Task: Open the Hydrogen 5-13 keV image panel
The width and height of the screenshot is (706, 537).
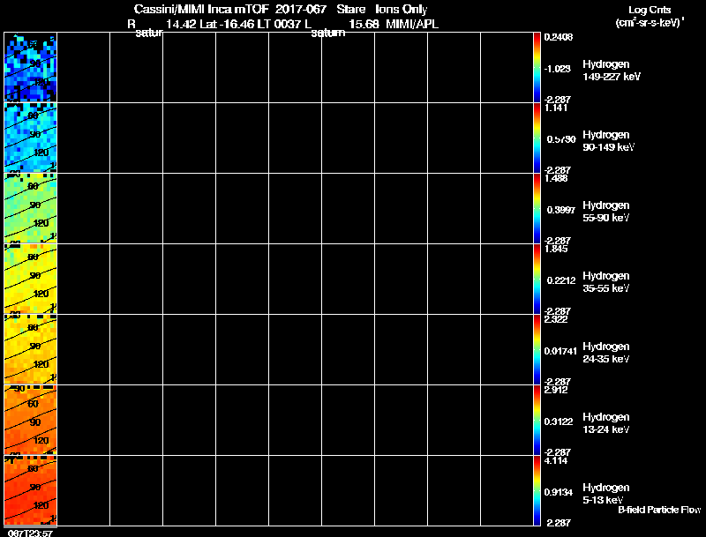Action: point(31,490)
